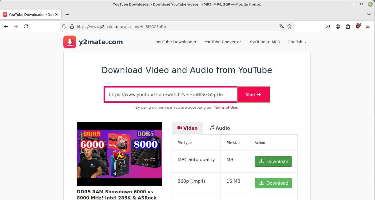Open the Firefox hamburger menu
Image resolution: width=375 pixels, height=200 pixels.
pyautogui.click(x=368, y=26)
